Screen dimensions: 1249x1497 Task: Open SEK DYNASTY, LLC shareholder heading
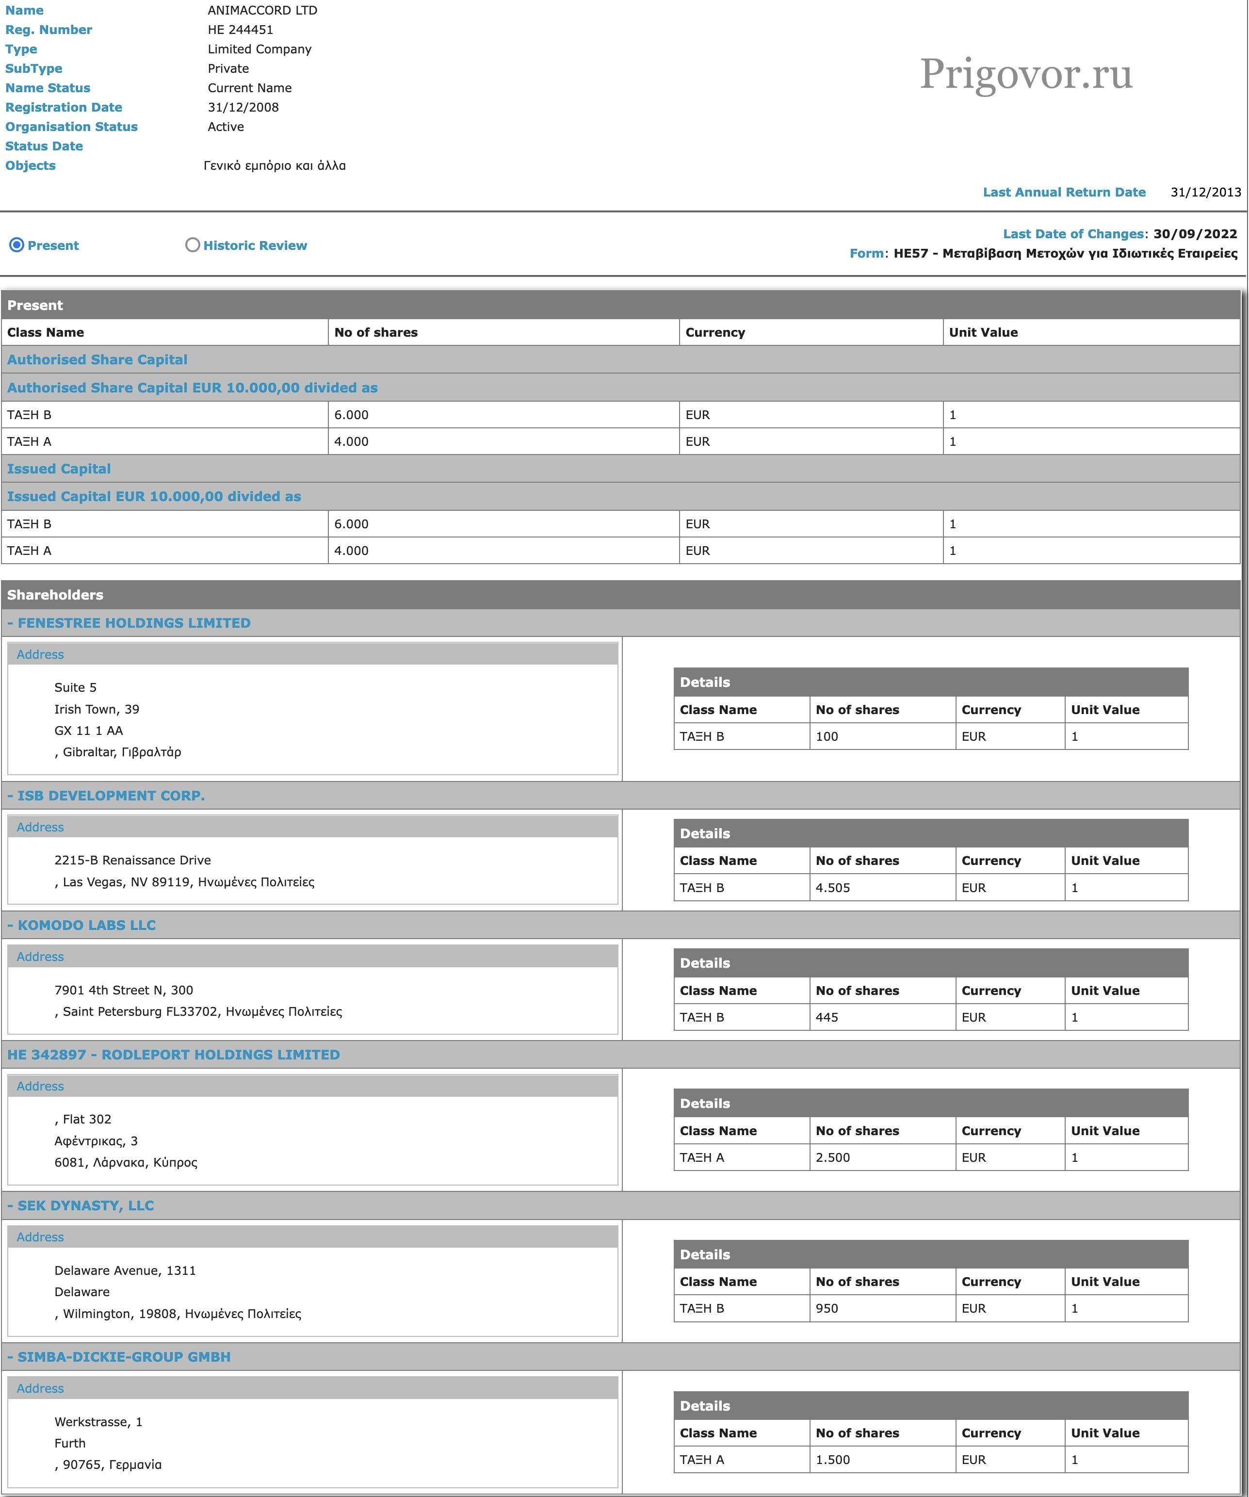[x=85, y=1205]
